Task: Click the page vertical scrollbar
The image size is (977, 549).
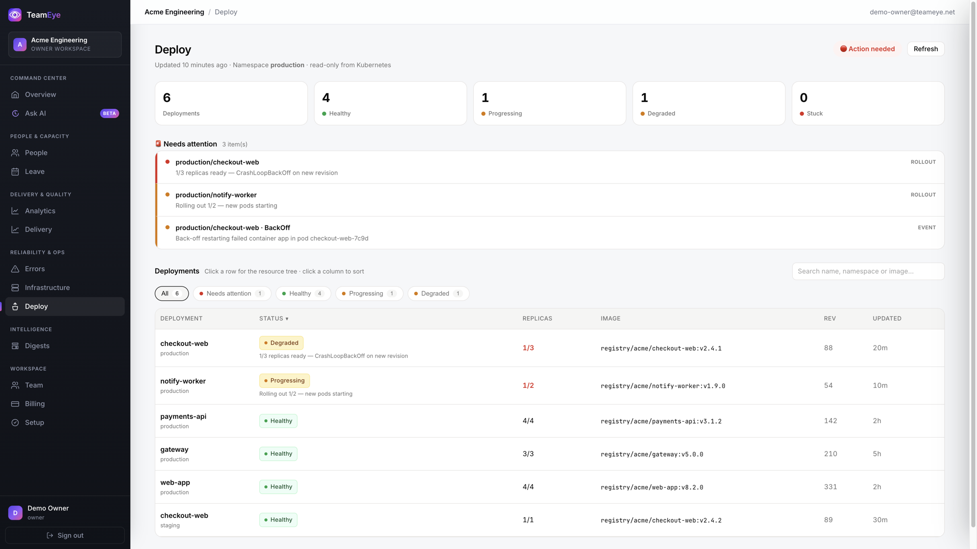Action: pos(973,264)
